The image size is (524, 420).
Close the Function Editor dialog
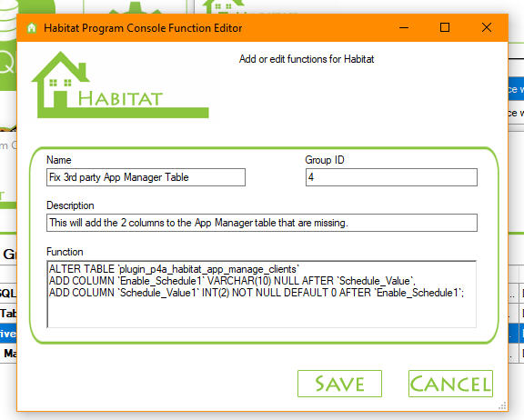click(487, 27)
